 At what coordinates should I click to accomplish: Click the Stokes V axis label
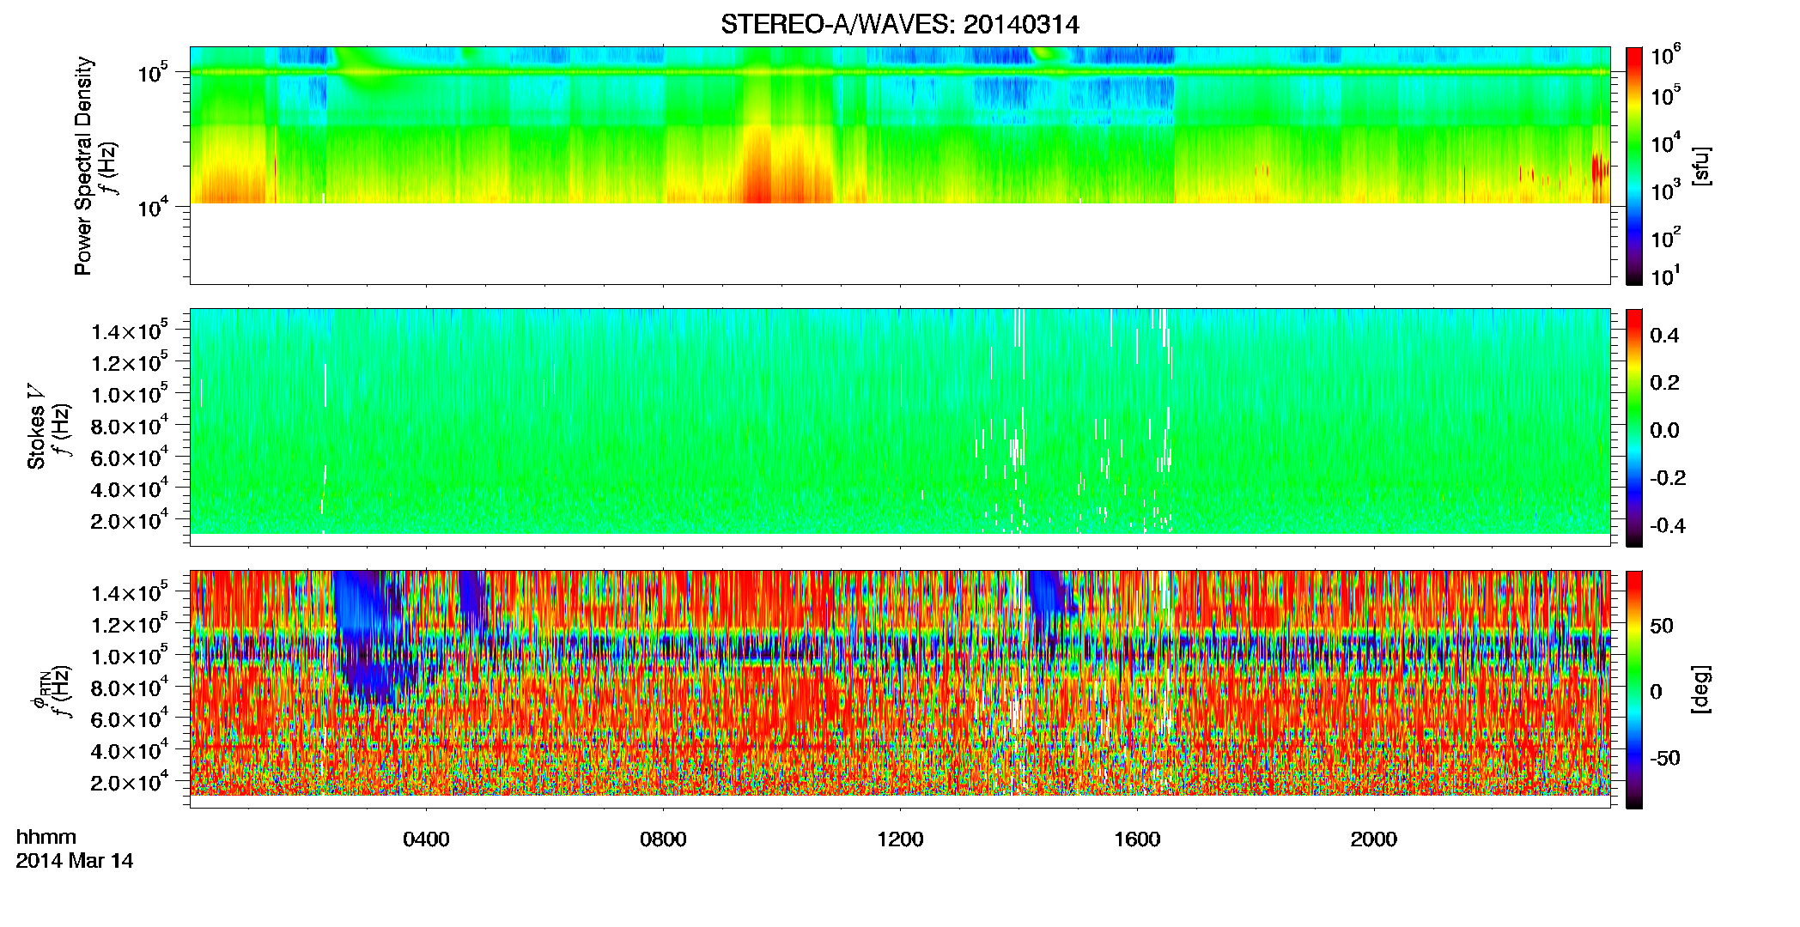[36, 427]
